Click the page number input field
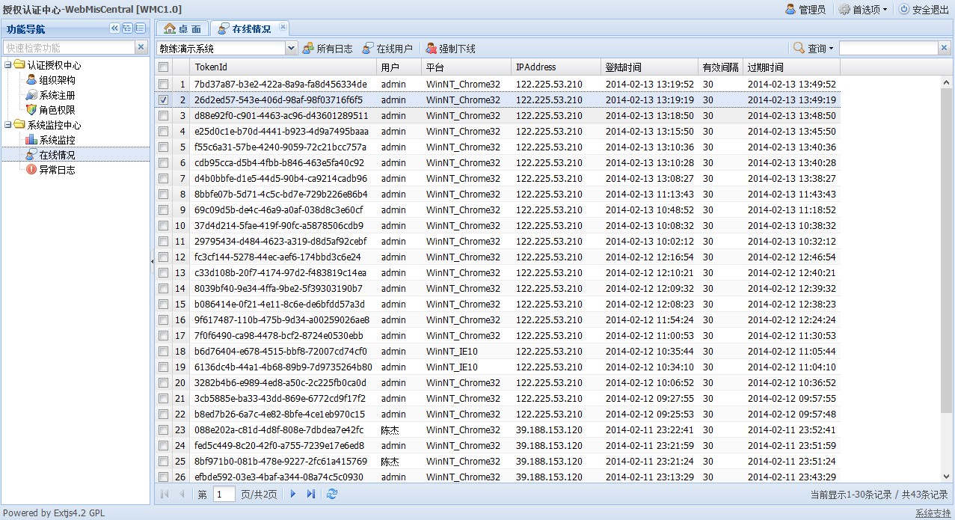955x520 pixels. (224, 494)
